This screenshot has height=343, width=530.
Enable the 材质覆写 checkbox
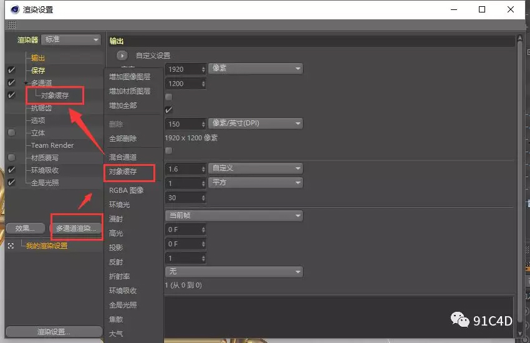coord(11,158)
